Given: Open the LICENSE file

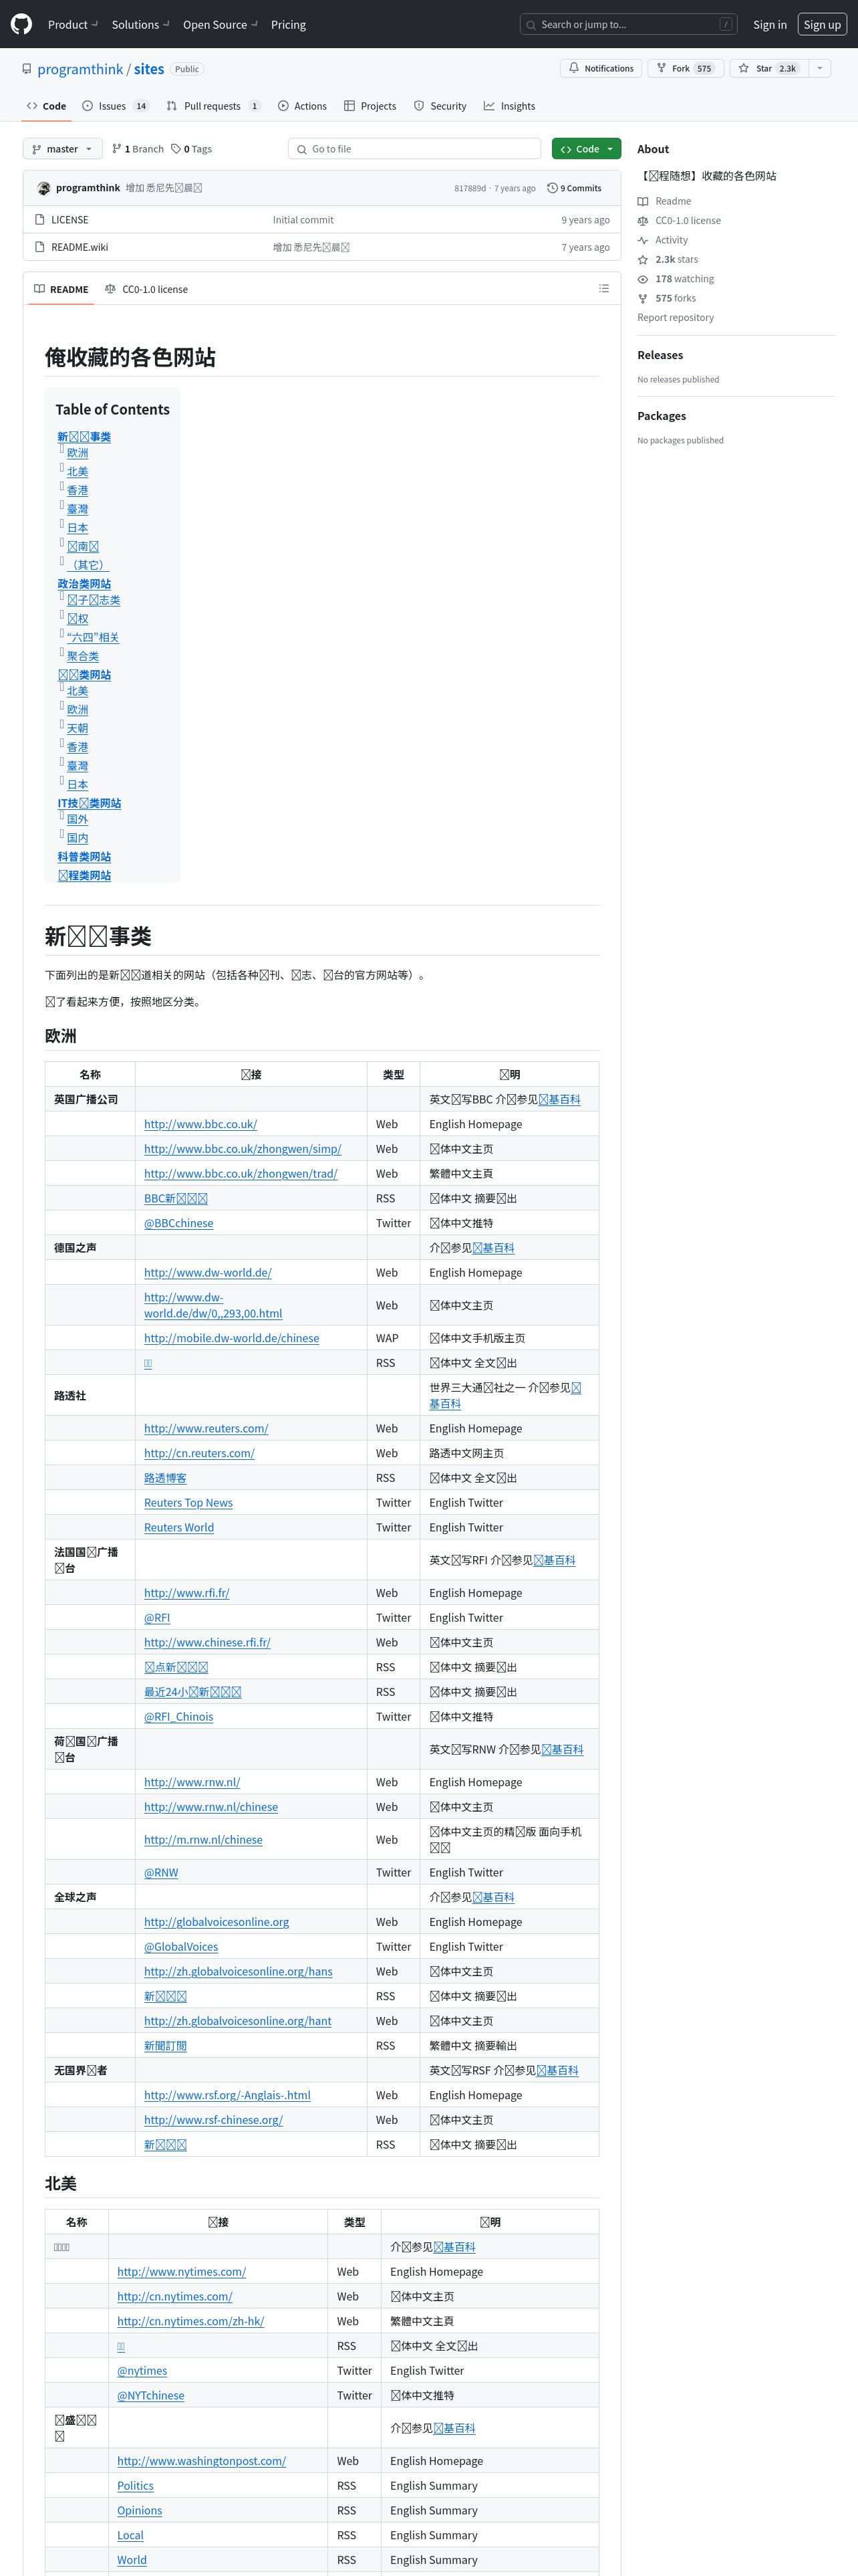Looking at the screenshot, I should click(70, 220).
